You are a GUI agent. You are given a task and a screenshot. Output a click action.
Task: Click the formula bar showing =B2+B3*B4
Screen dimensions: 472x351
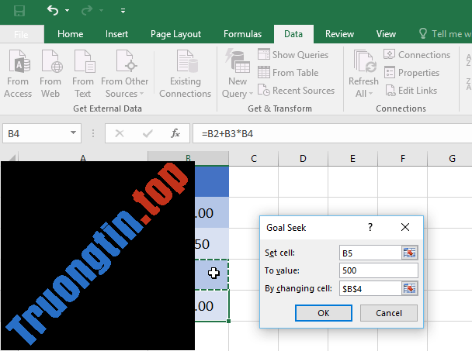332,133
